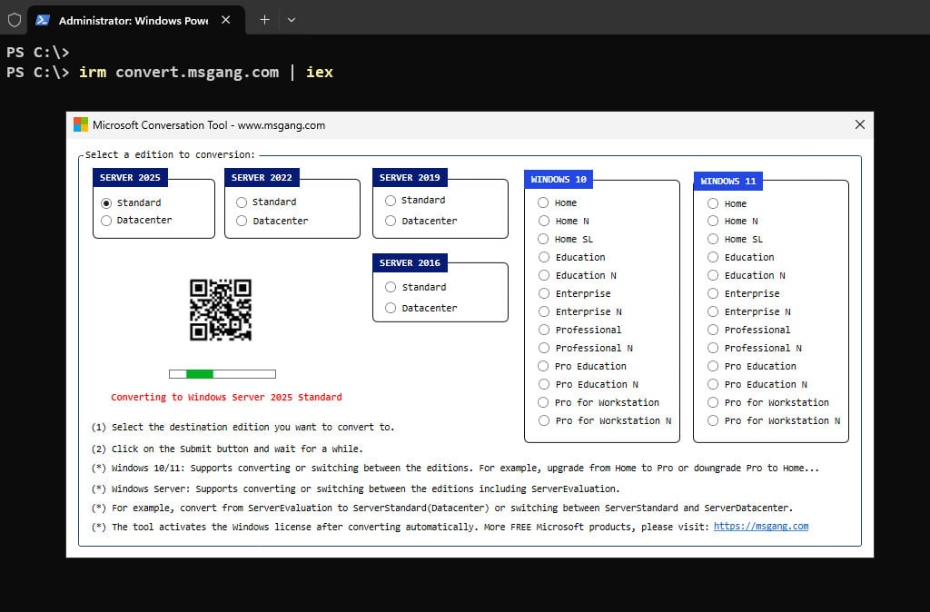Choose Windows 10 Home N edition
The width and height of the screenshot is (930, 612).
coord(544,221)
